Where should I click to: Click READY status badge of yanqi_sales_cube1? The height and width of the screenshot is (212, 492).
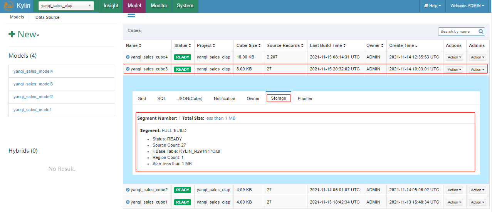click(x=183, y=202)
